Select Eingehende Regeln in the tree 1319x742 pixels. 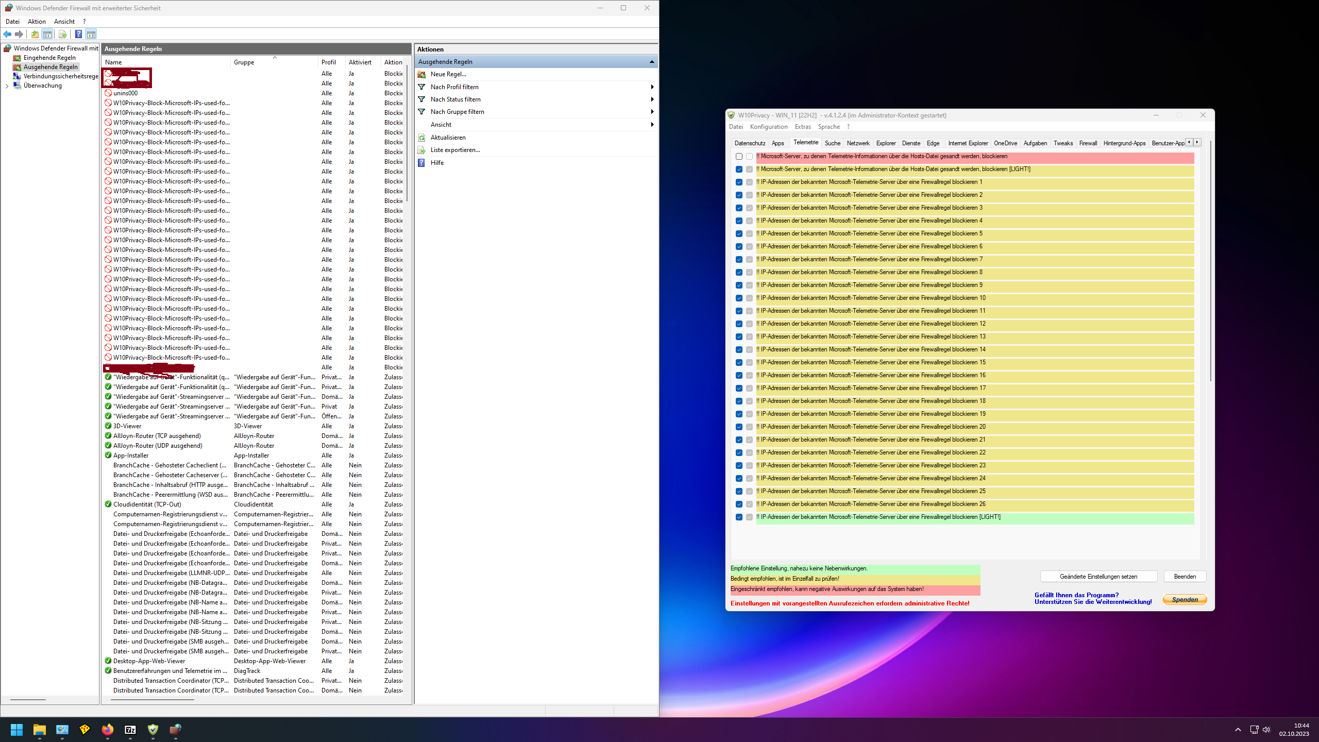(x=49, y=58)
